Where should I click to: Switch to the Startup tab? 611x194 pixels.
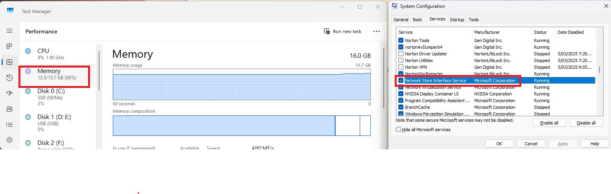click(457, 20)
